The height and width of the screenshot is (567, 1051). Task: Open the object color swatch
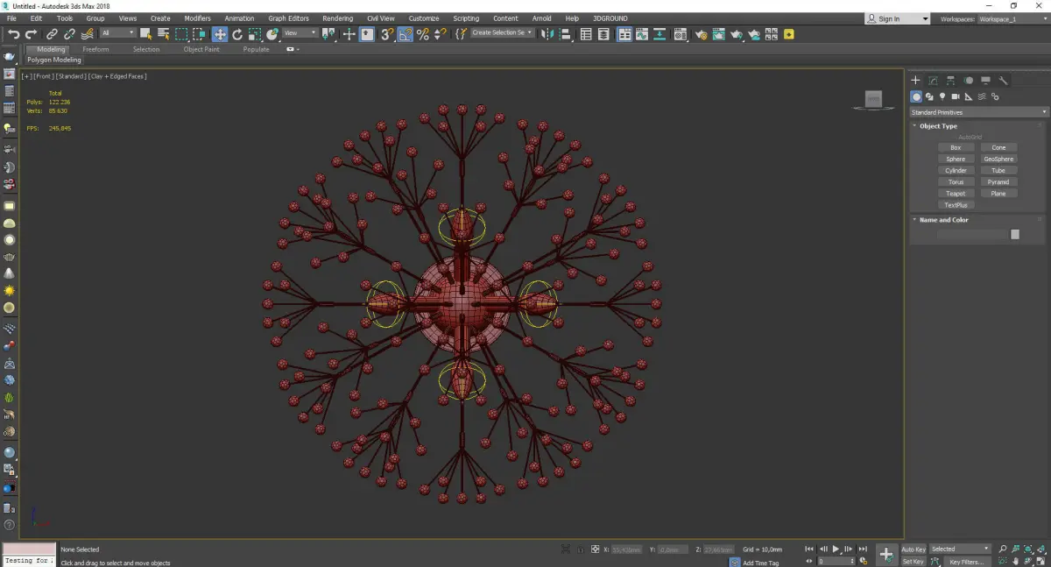pos(1015,234)
